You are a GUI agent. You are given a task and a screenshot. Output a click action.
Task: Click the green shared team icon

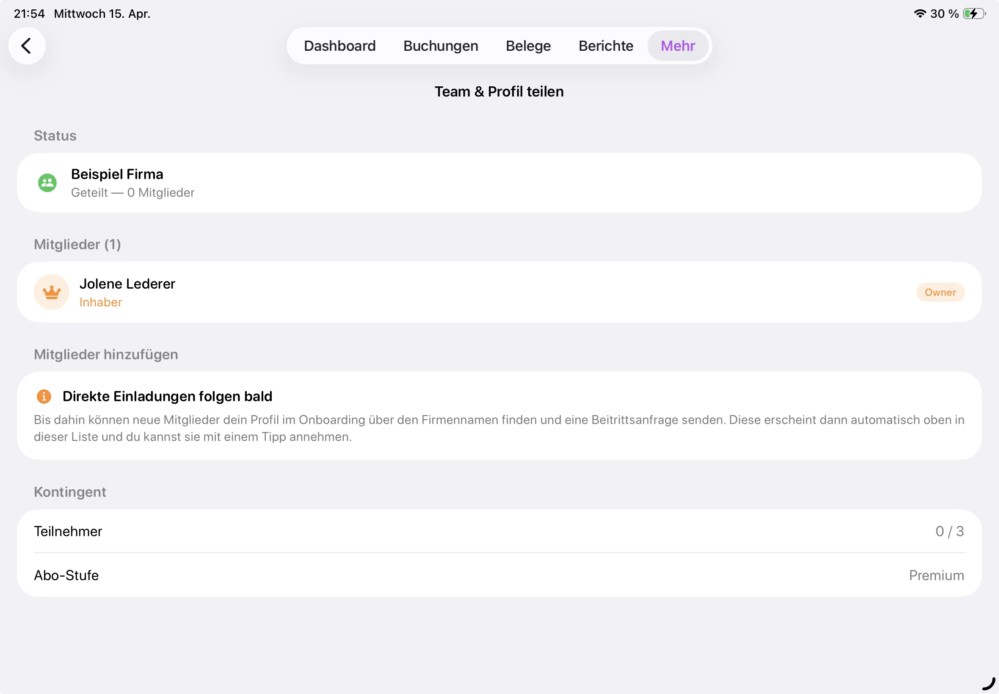(47, 183)
